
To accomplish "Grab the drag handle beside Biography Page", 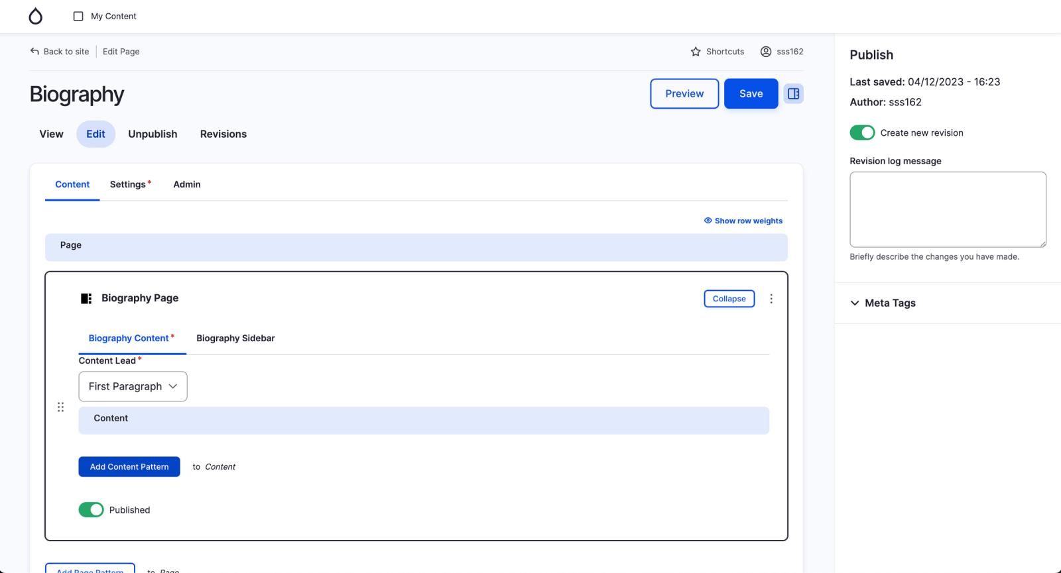I will (x=60, y=407).
